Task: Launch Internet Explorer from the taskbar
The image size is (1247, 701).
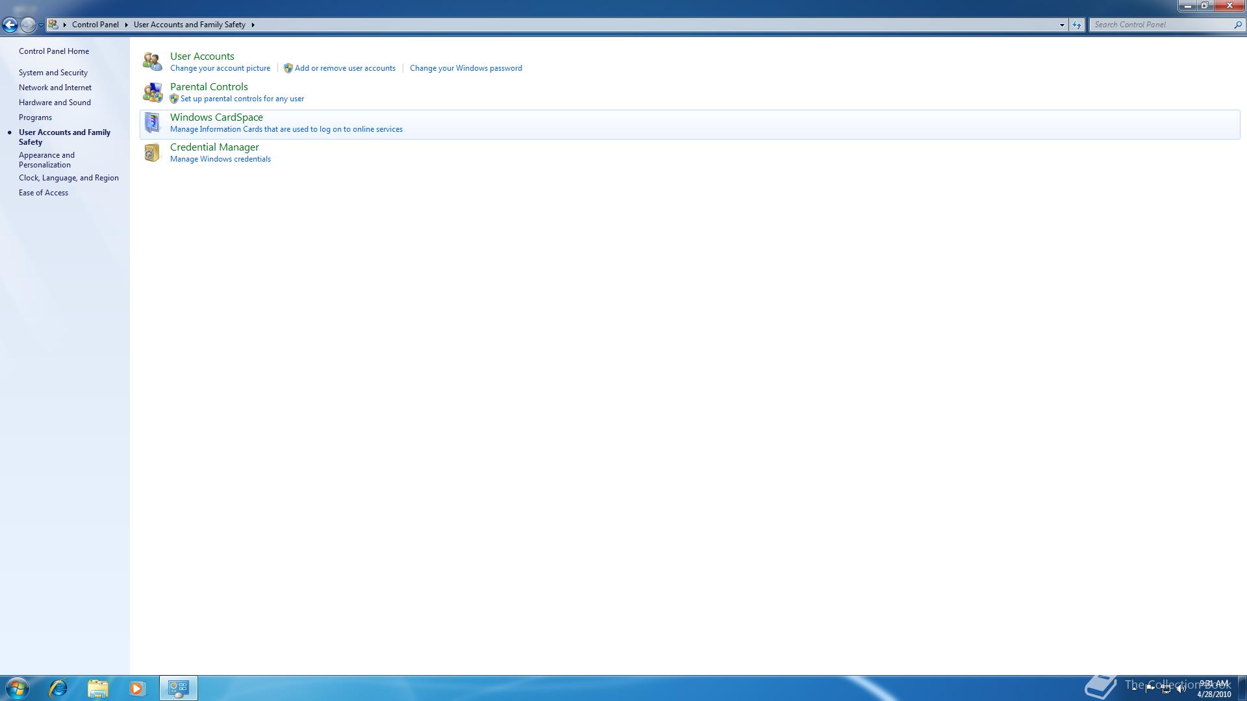Action: pyautogui.click(x=58, y=688)
